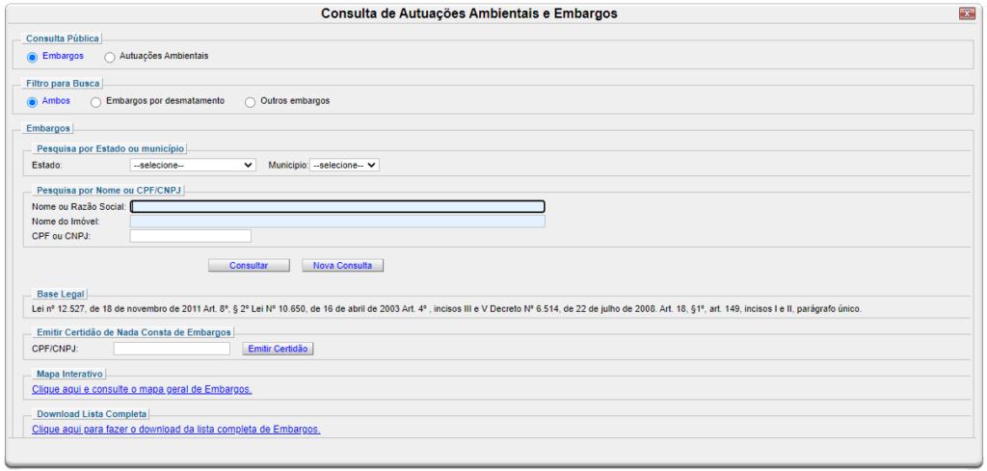Click the Pesquisa por Estado ou município heading
The image size is (987, 471).
tap(110, 148)
